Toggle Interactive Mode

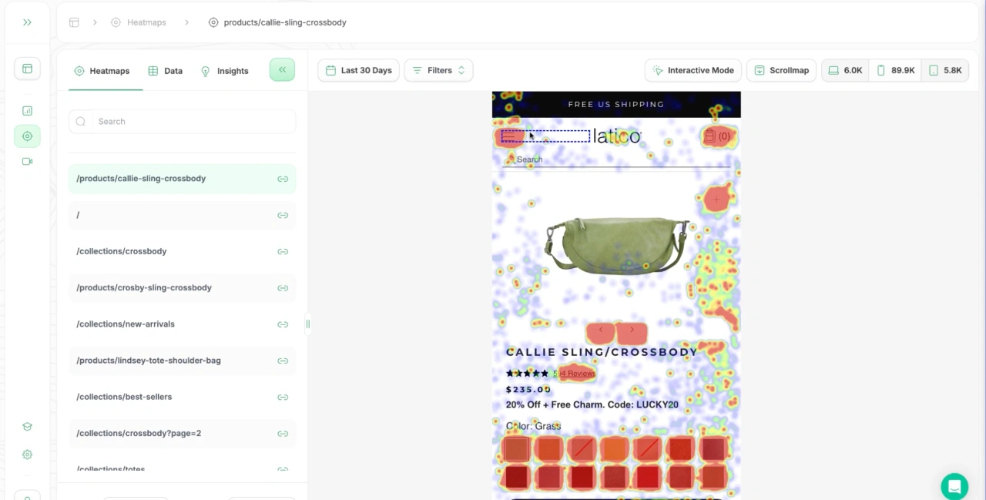[x=693, y=70]
